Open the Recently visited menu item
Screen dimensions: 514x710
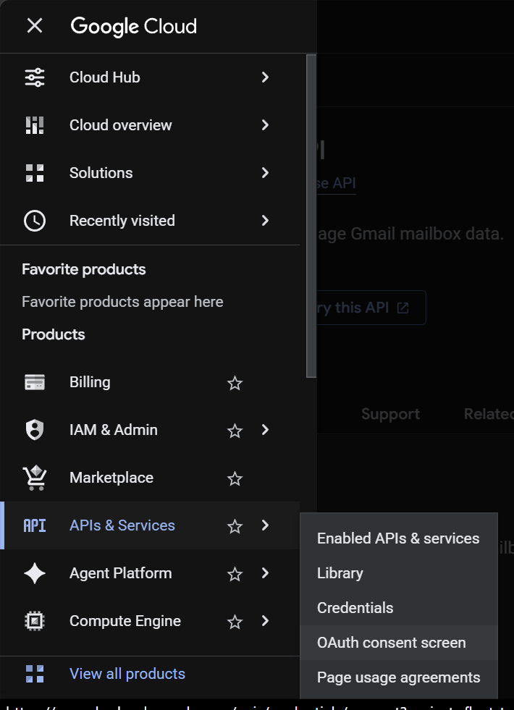pos(150,221)
